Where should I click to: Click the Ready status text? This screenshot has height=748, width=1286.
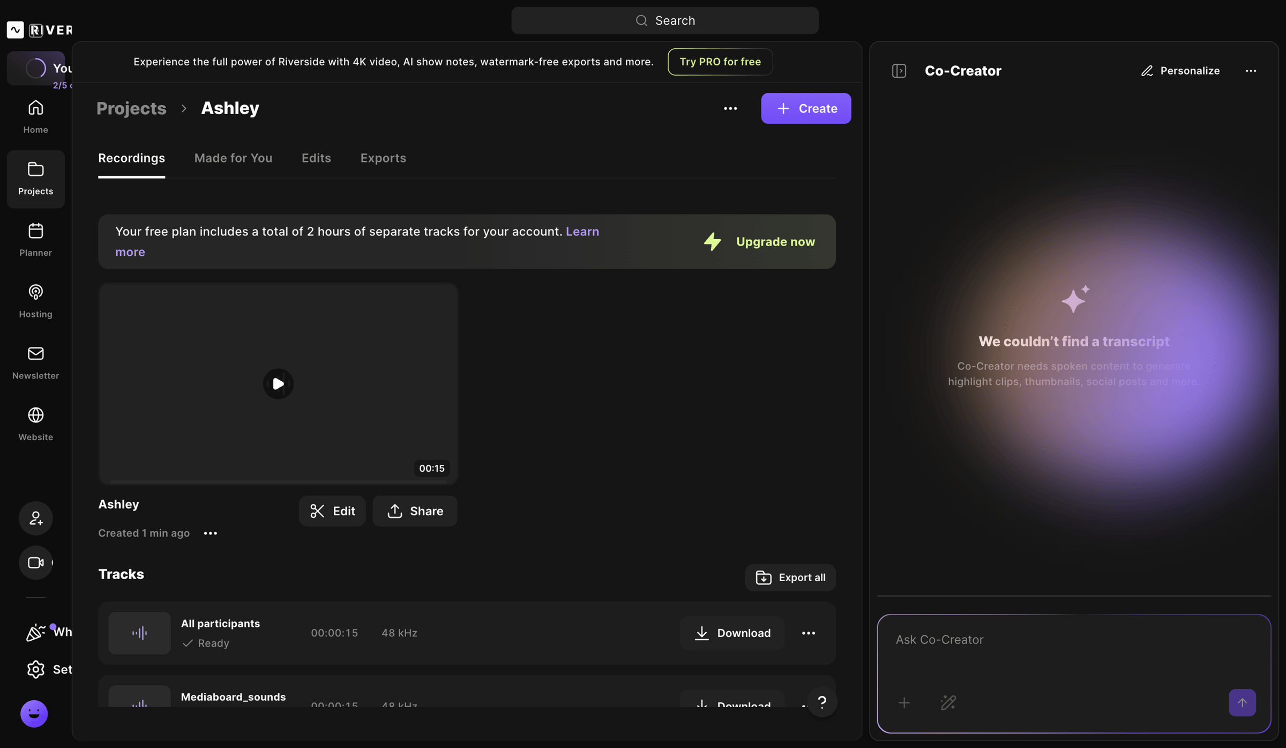213,643
